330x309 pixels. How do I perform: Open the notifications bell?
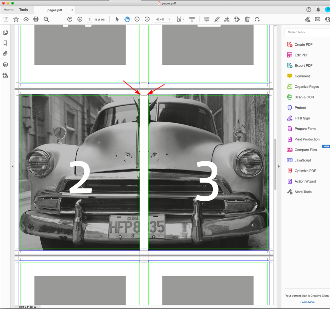click(x=318, y=10)
